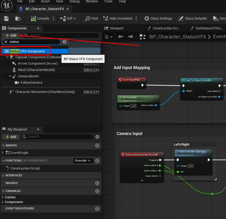Click the search settings gear icon
The width and height of the screenshot is (226, 219).
(64, 42)
